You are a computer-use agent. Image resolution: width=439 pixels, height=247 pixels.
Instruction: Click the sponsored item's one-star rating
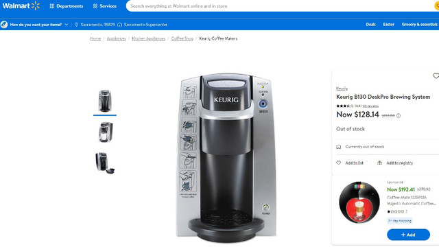click(x=396, y=211)
